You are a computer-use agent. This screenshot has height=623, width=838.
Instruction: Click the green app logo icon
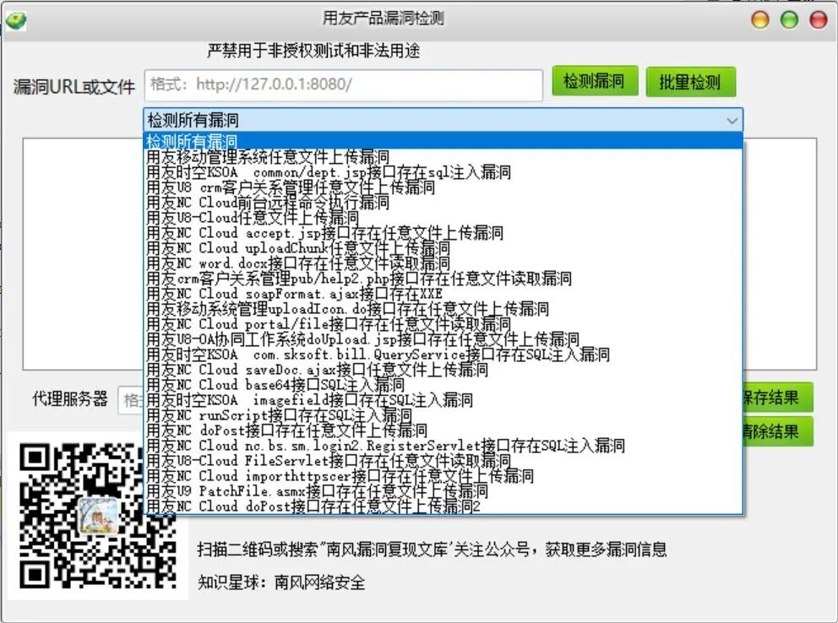pos(15,20)
